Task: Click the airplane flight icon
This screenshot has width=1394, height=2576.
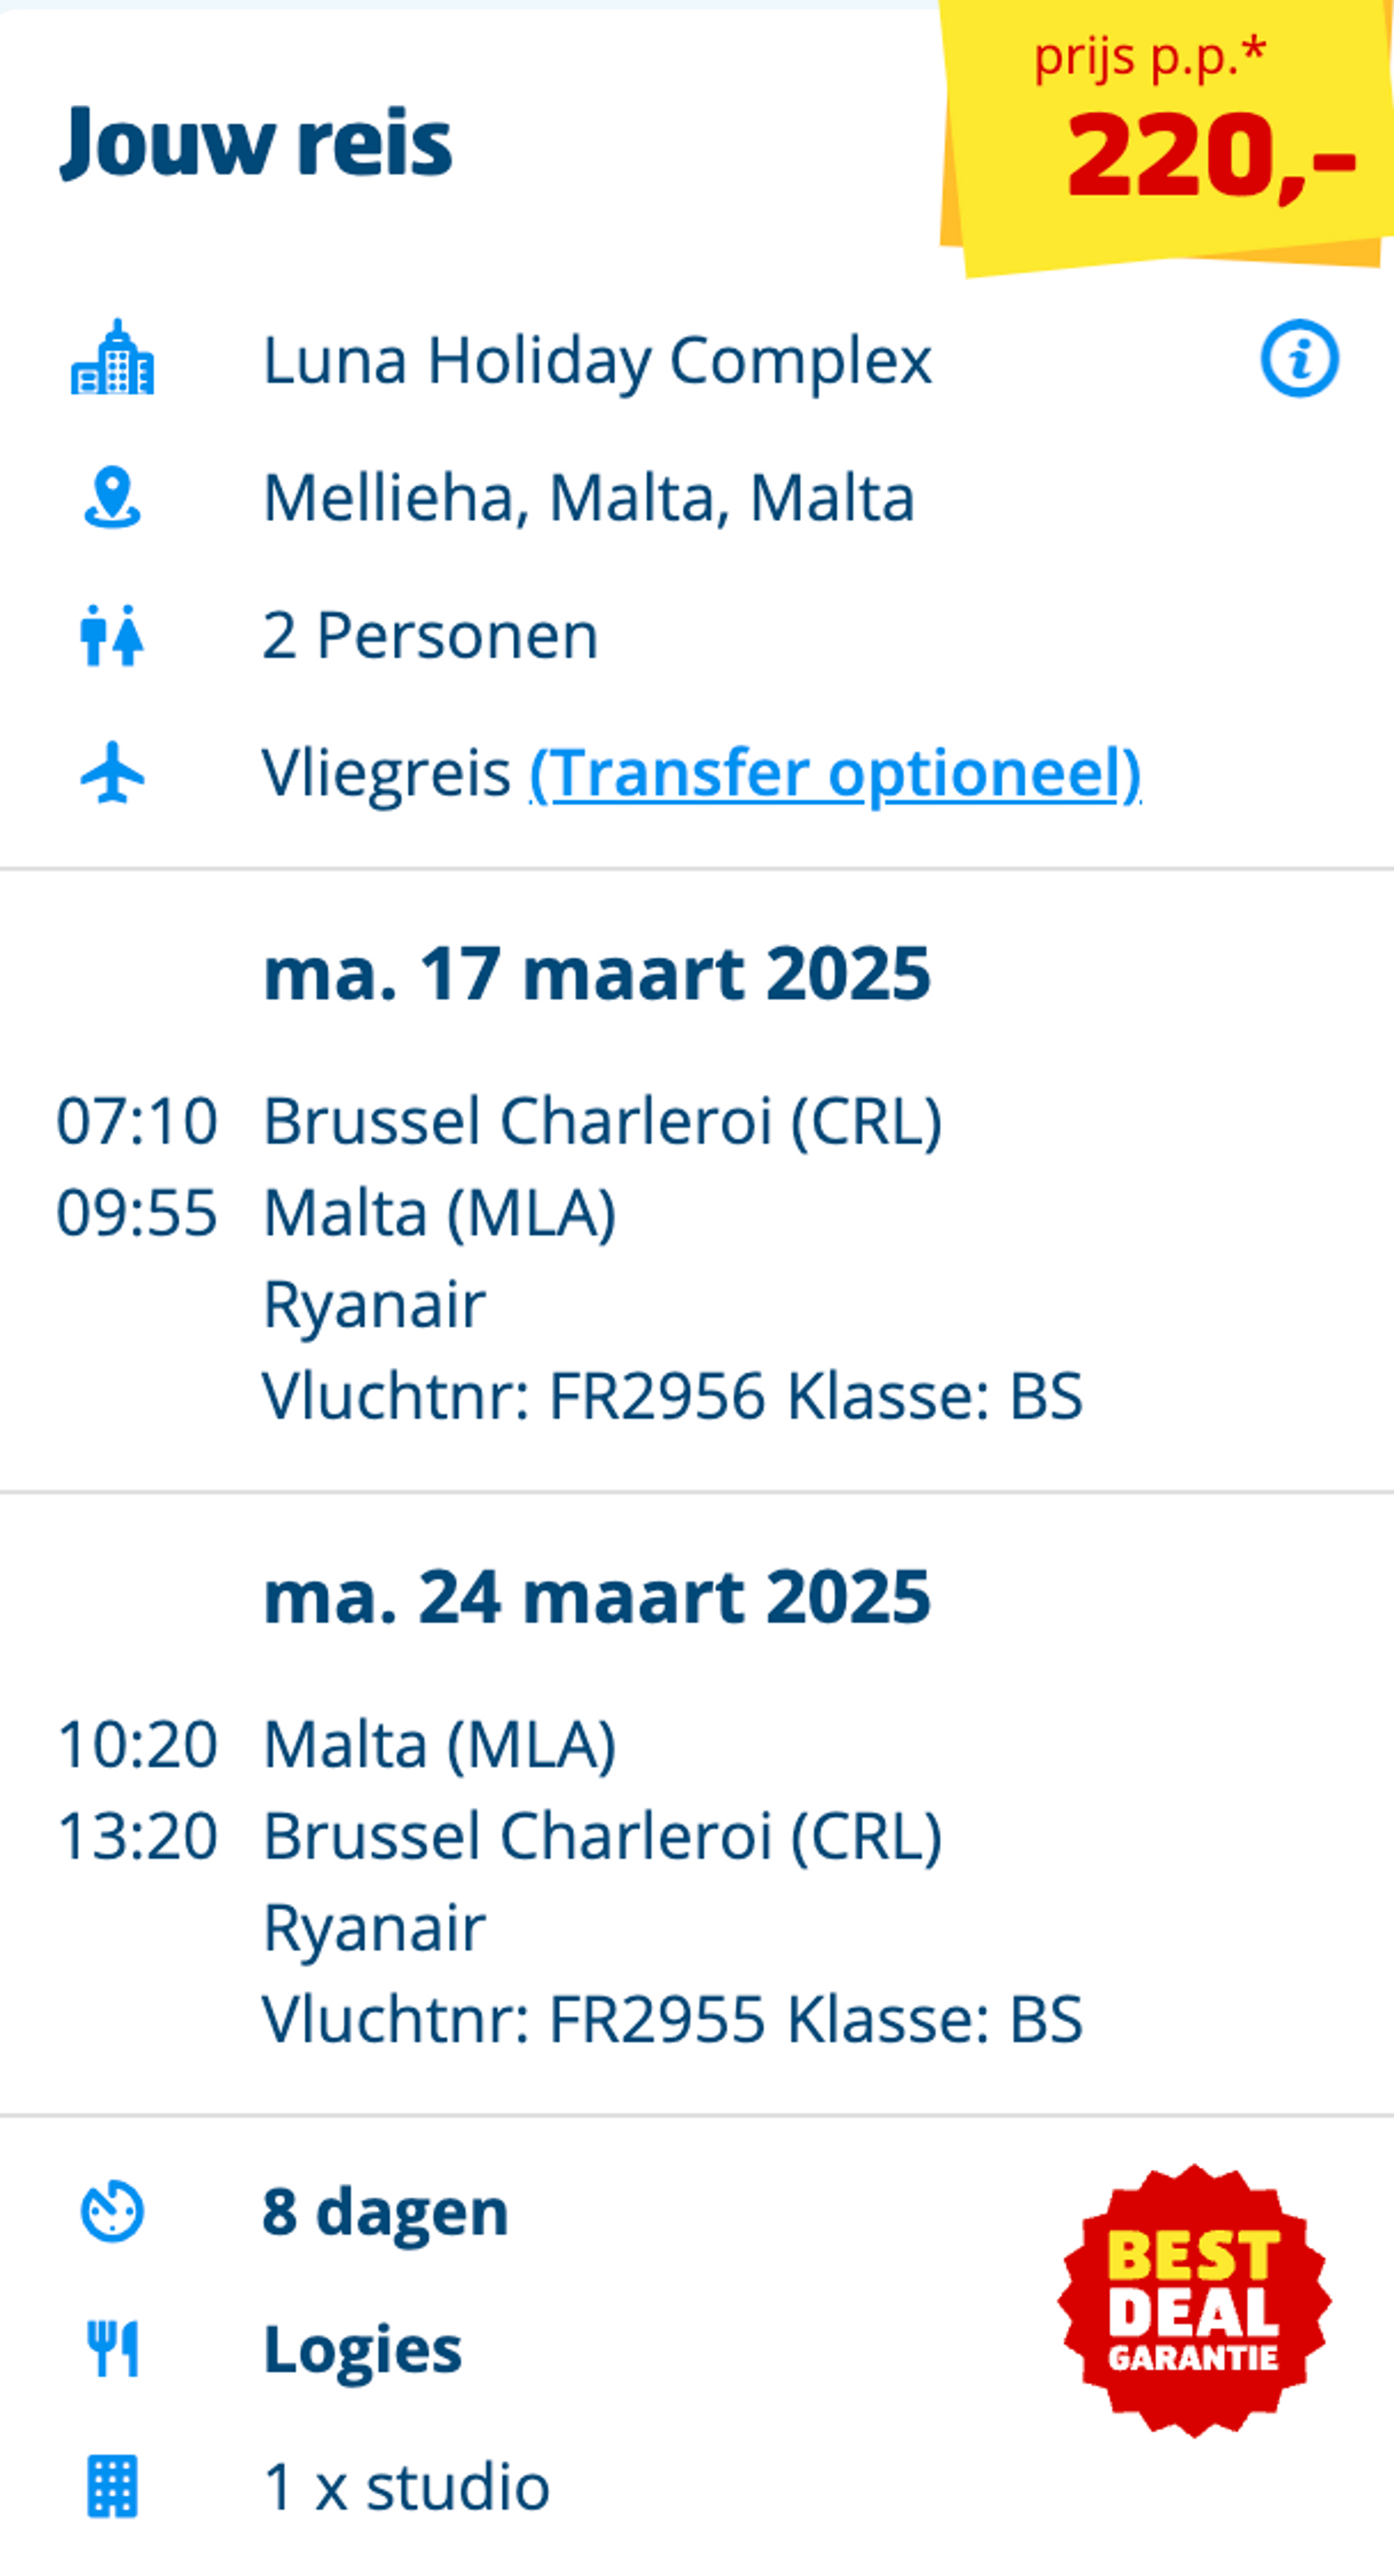Action: point(112,772)
